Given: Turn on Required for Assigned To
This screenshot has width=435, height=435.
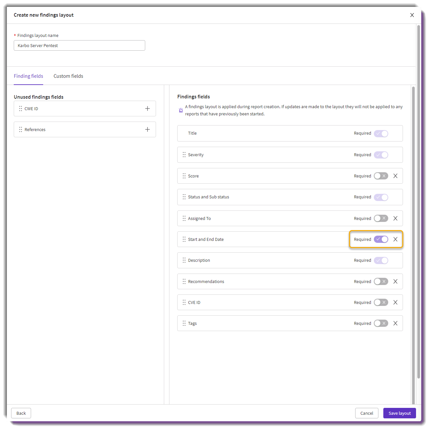Looking at the screenshot, I should 381,218.
